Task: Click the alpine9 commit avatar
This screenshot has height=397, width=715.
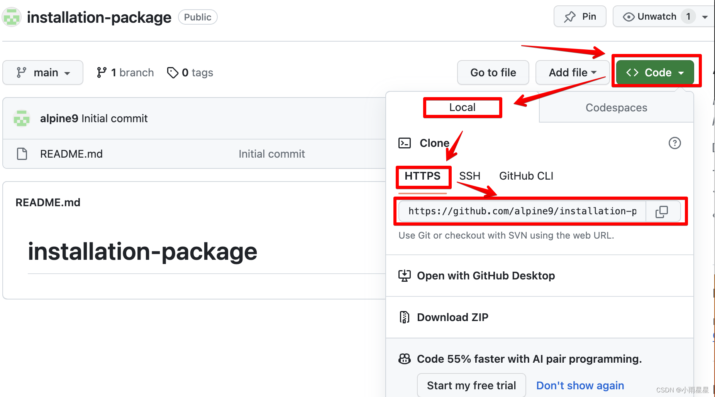Action: (x=22, y=118)
